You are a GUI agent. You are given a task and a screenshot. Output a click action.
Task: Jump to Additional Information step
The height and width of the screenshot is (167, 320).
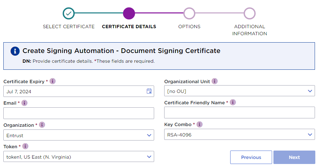click(250, 14)
